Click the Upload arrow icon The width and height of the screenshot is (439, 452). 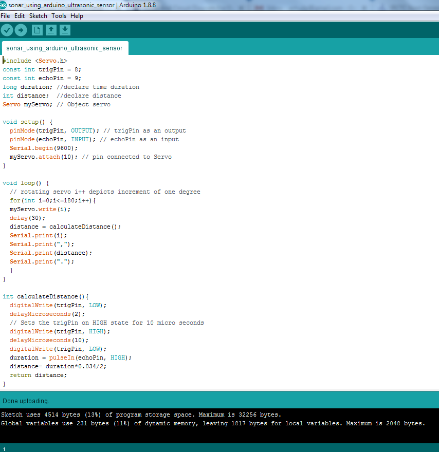pos(21,30)
